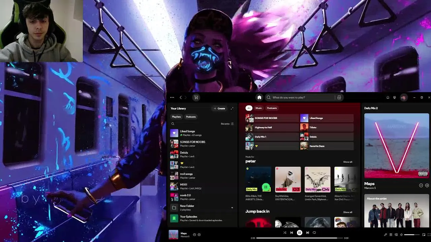Show all Jump back in items
The height and width of the screenshot is (242, 431).
click(347, 212)
